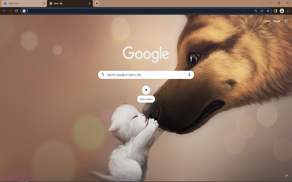Open the profile avatar menu

pos(282,11)
